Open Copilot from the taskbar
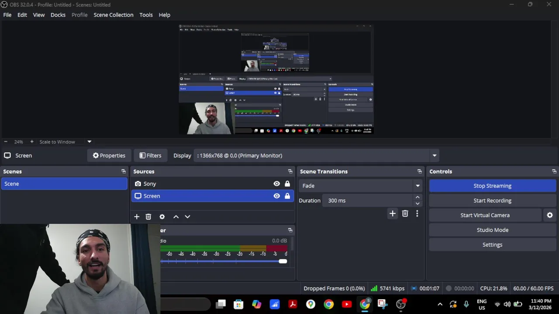The width and height of the screenshot is (559, 314). 256,304
